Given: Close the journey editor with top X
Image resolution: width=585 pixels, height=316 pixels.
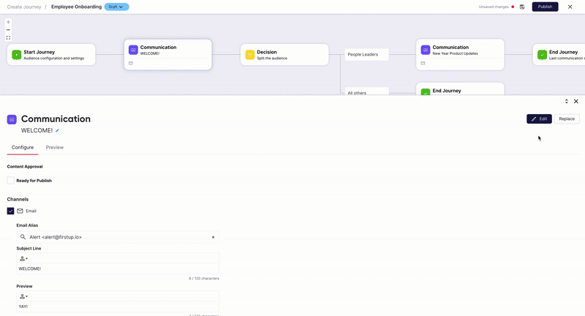Looking at the screenshot, I should pyautogui.click(x=570, y=7).
